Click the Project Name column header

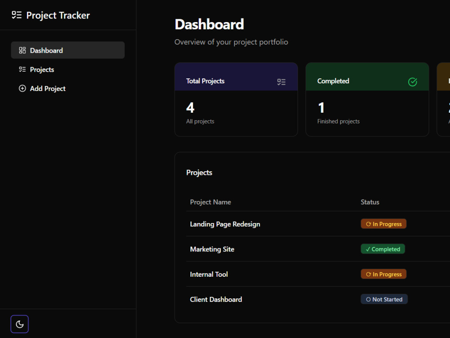coord(210,202)
